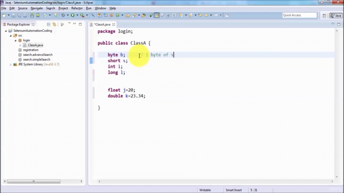This screenshot has height=193, width=344.
Task: Expand the JRE System Library node
Action: pyautogui.click(x=10, y=65)
